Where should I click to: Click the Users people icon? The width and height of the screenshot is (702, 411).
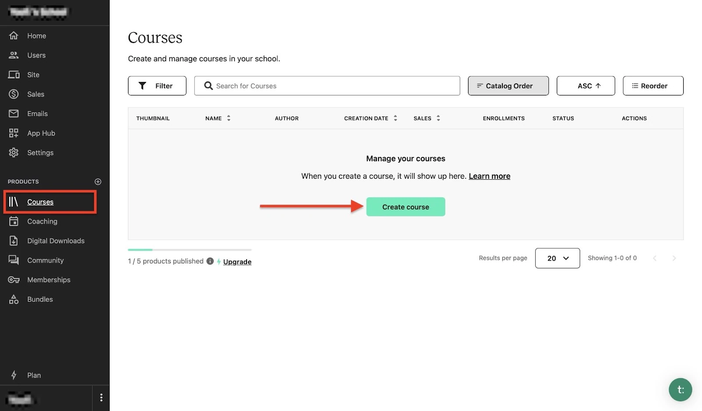pos(14,55)
